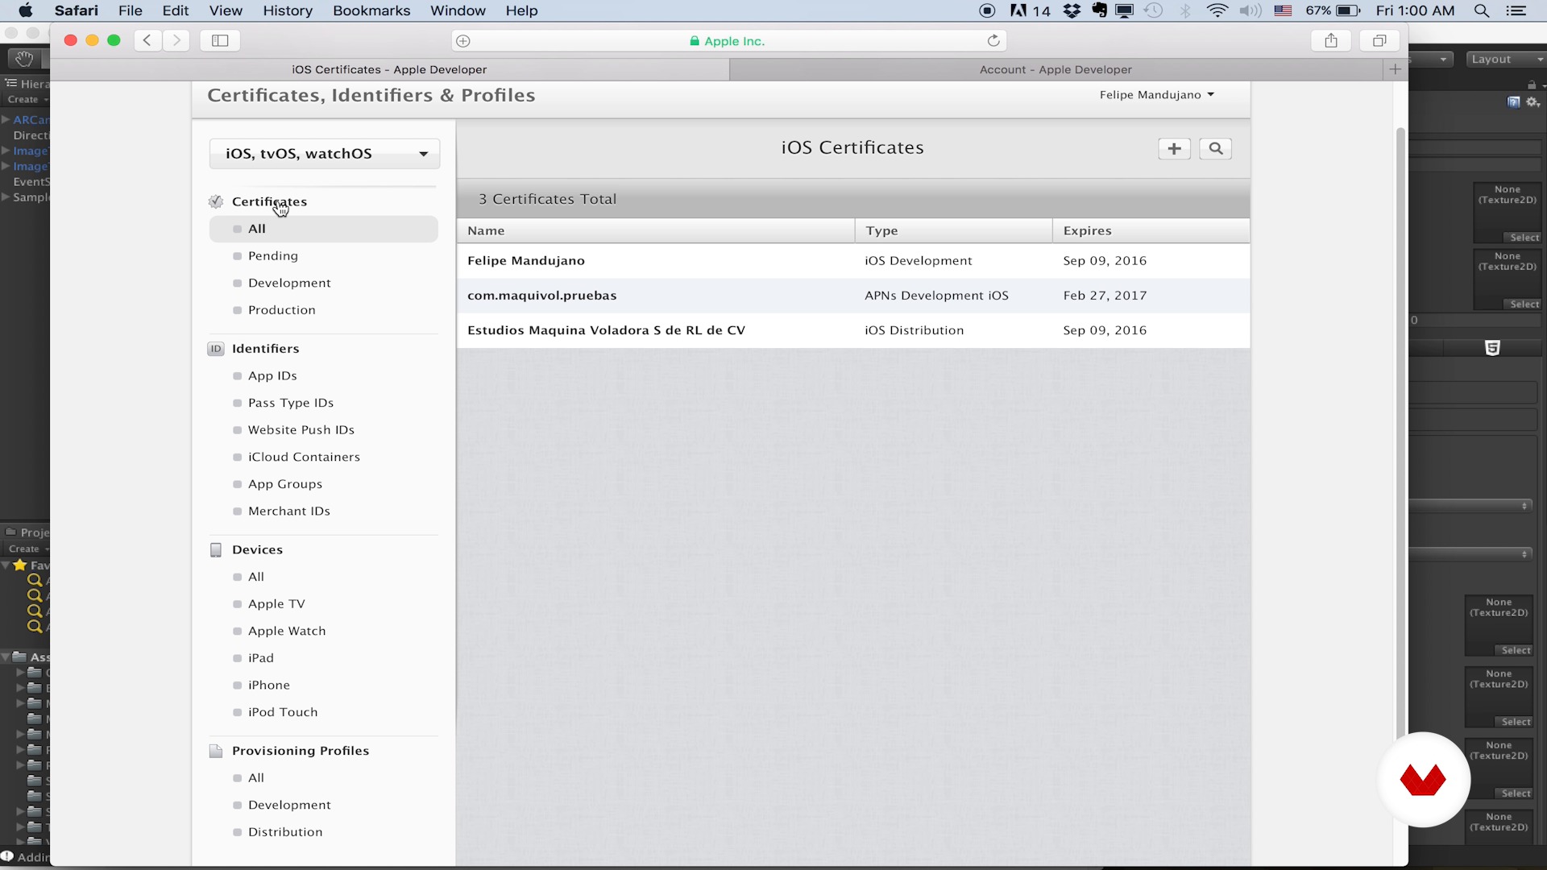Open App IDs under Identifiers
This screenshot has height=870, width=1547.
pyautogui.click(x=272, y=376)
